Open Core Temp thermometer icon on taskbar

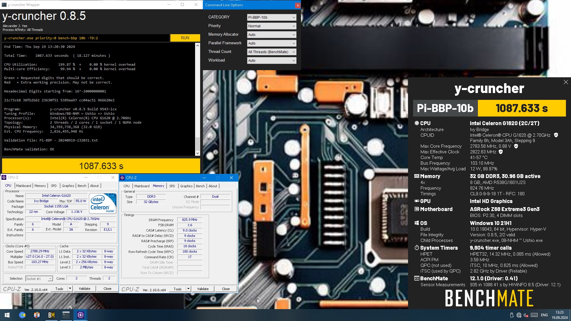click(x=37, y=315)
